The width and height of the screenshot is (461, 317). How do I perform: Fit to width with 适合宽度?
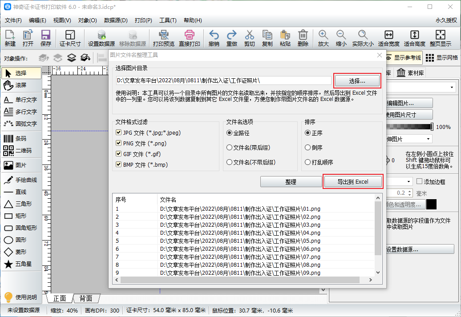pos(388,38)
